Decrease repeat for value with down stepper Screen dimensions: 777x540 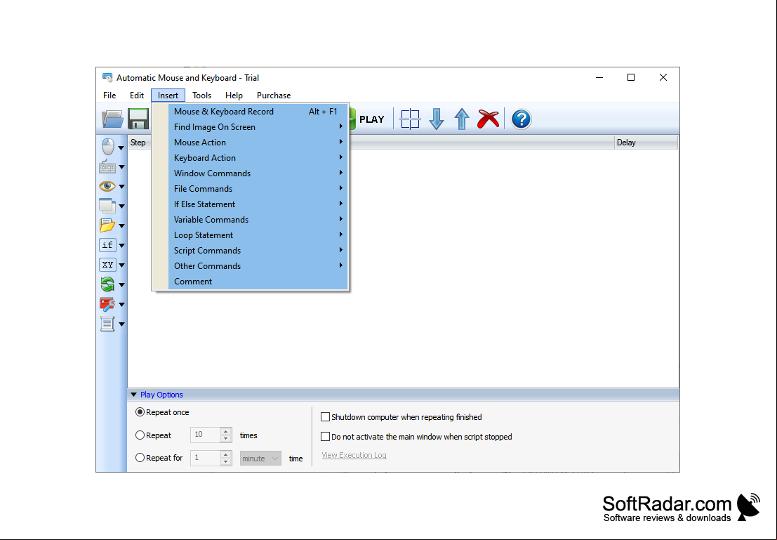(x=225, y=461)
